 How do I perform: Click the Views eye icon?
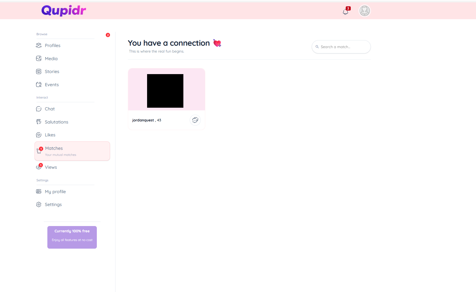click(39, 167)
